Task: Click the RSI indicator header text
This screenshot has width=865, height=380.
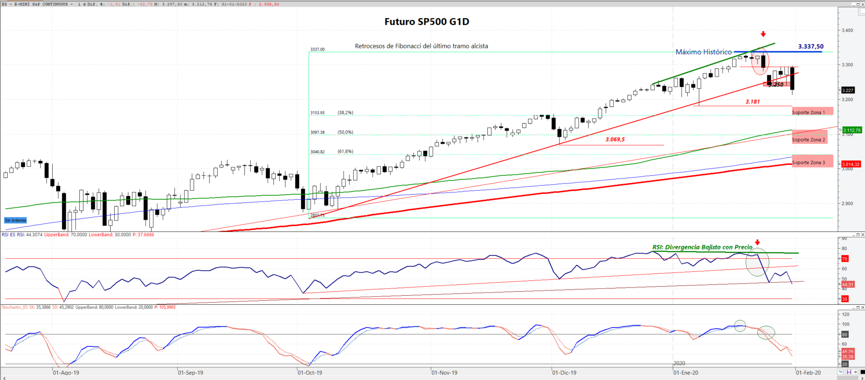Action: 78,235
